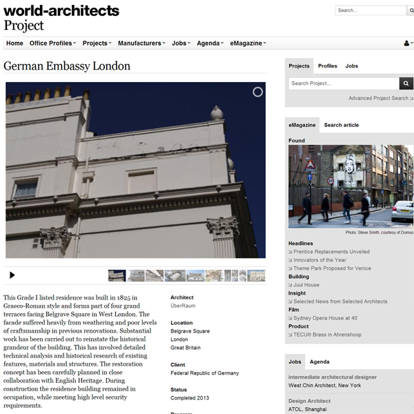Focus the top Search field

click(371, 10)
